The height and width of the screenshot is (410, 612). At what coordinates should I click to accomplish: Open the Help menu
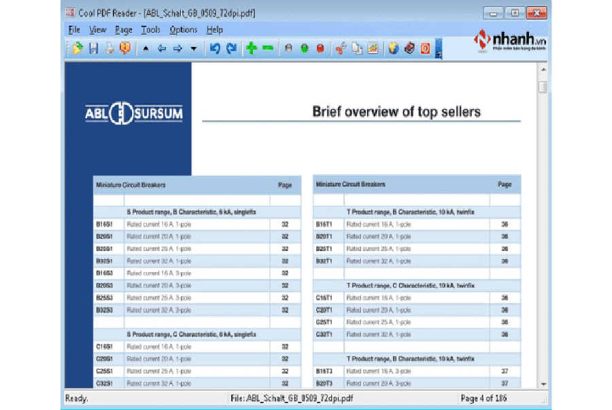pos(214,30)
